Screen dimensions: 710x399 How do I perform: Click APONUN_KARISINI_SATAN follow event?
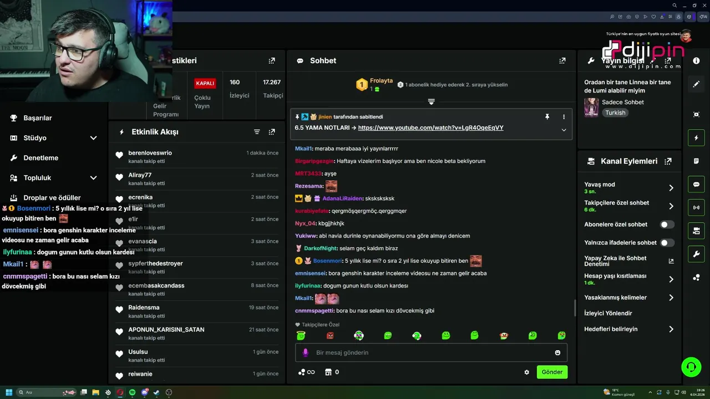coord(197,334)
